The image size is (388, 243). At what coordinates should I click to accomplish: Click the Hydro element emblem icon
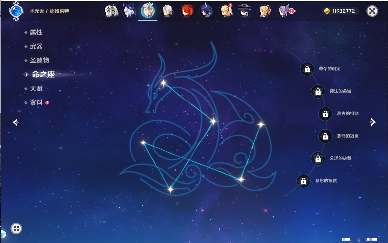click(16, 11)
